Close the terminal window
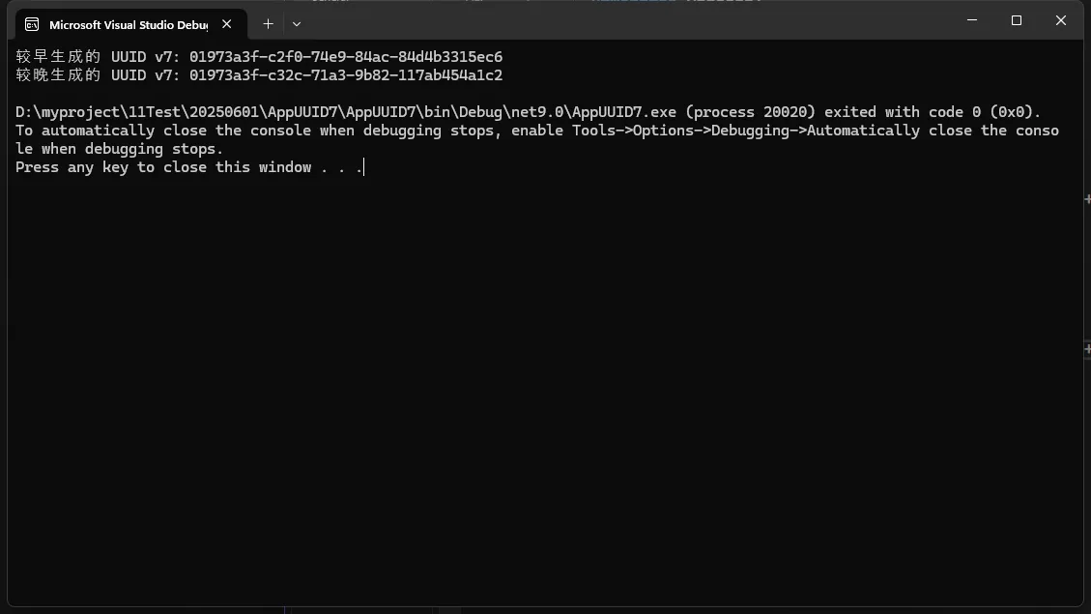 tap(1061, 20)
